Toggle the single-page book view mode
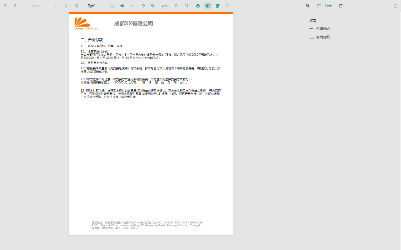Image resolution: width=401 pixels, height=250 pixels. (208, 6)
